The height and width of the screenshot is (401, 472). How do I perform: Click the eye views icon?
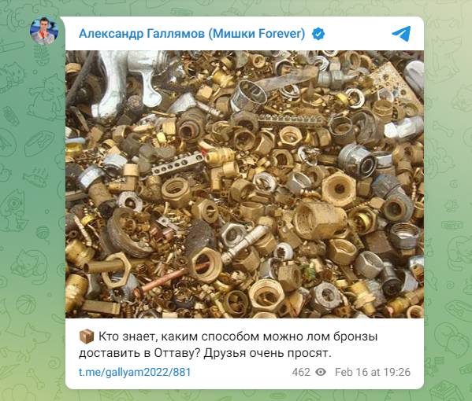321,372
